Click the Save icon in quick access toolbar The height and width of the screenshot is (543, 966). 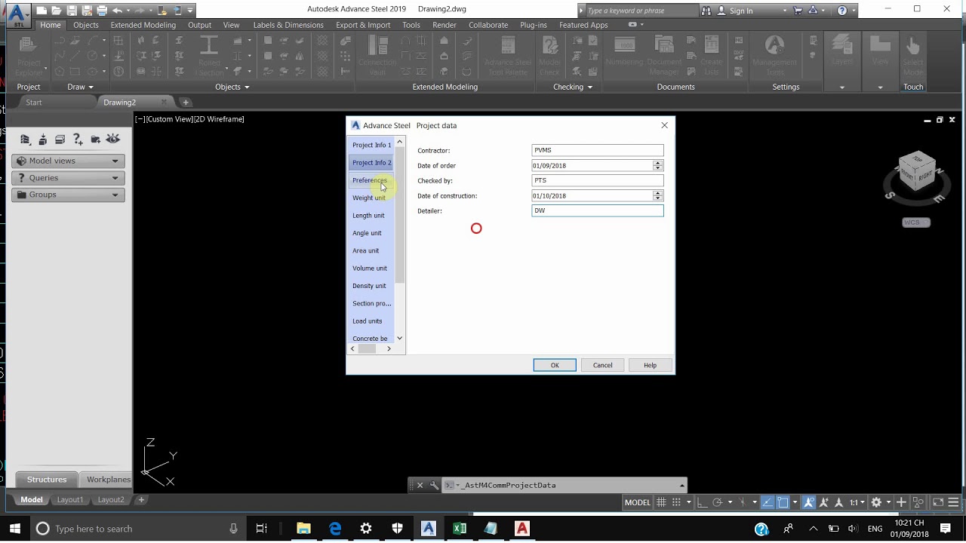pos(71,11)
